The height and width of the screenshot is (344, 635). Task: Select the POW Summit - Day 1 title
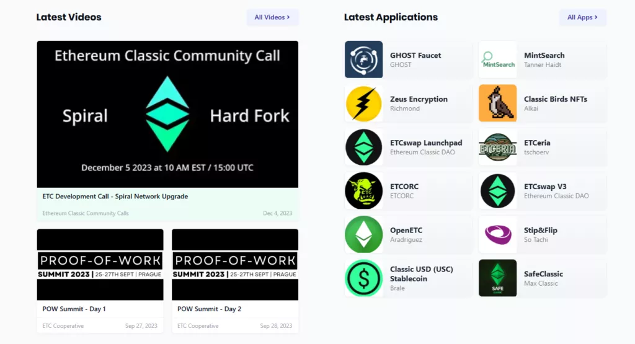pyautogui.click(x=74, y=309)
